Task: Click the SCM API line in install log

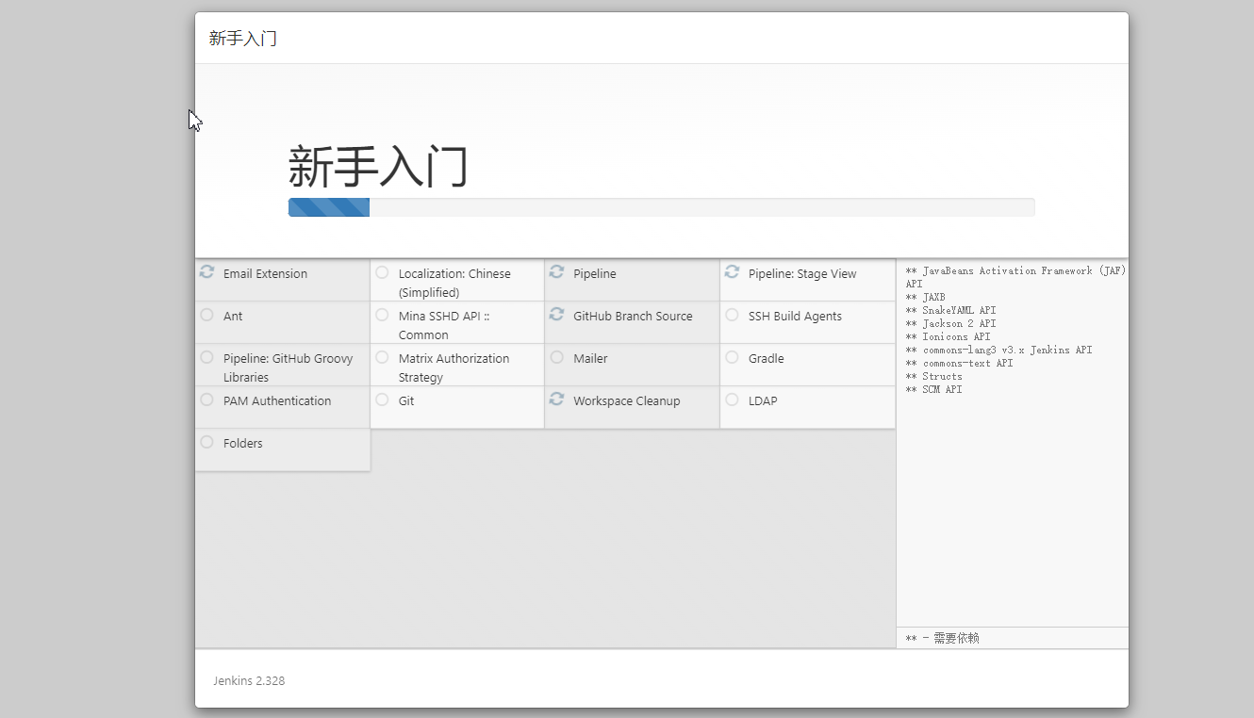Action: 933,389
